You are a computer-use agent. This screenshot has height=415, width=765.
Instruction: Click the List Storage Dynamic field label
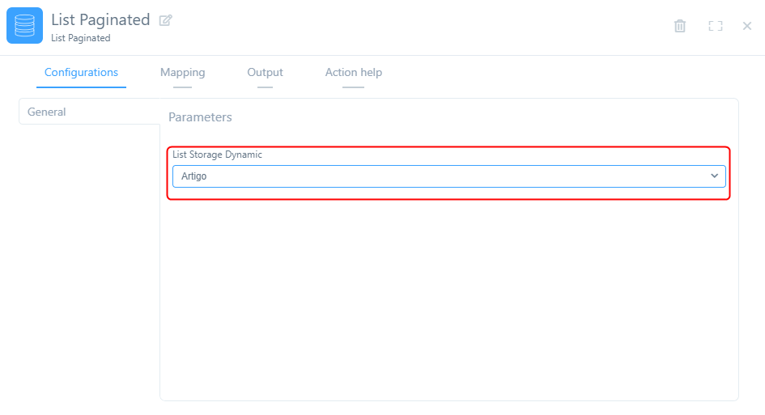[217, 155]
